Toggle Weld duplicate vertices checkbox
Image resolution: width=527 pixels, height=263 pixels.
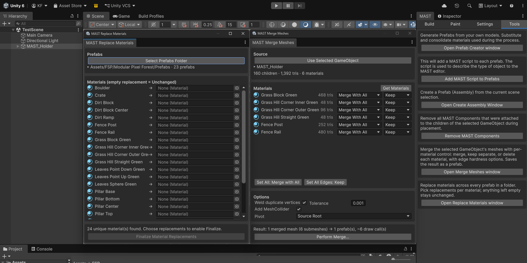coord(304,203)
